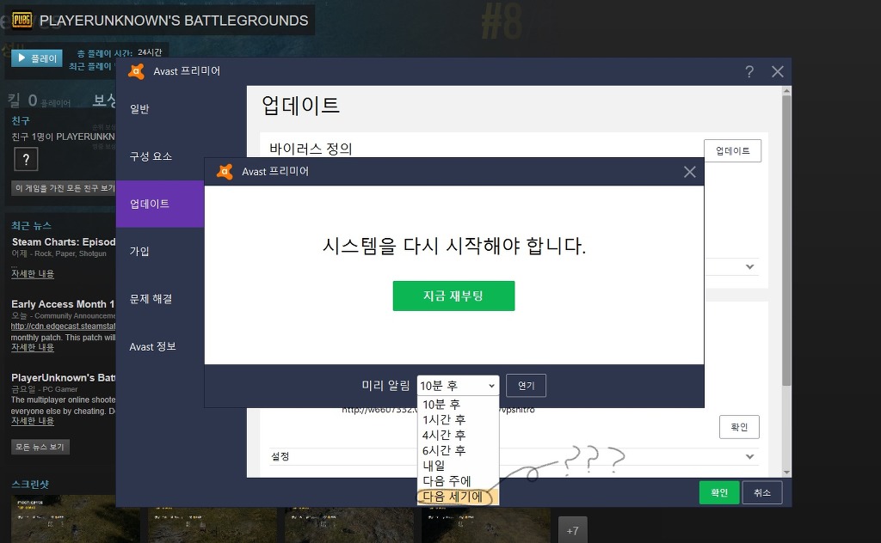Close the Avast restart prompt dialog

pyautogui.click(x=689, y=172)
